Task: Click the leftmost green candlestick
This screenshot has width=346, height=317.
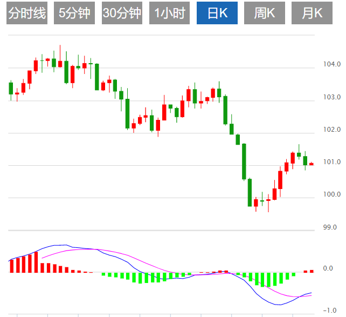Action: point(11,88)
